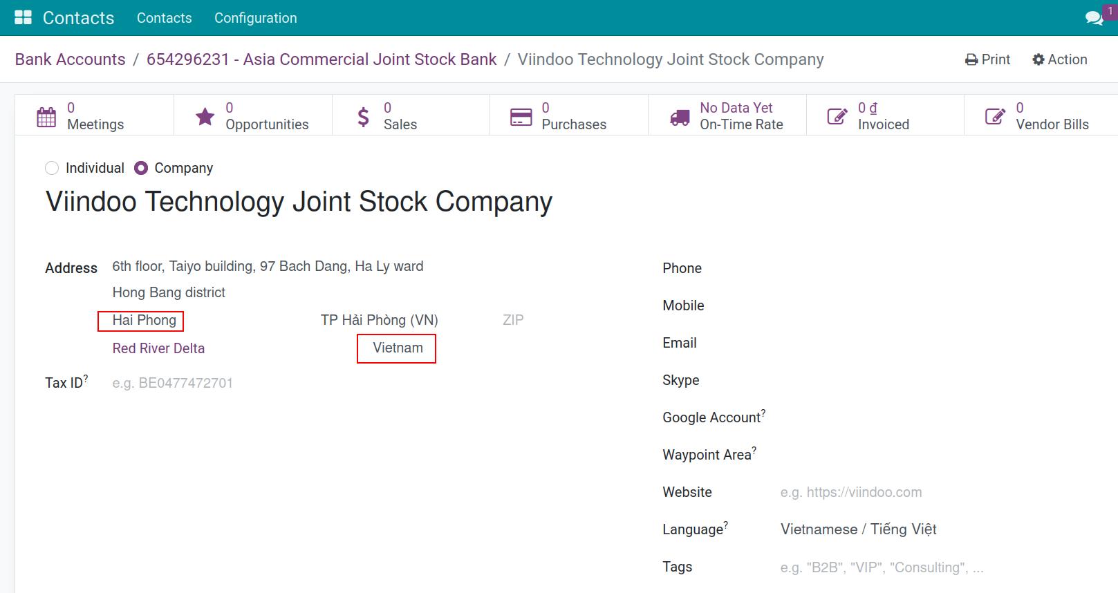The height and width of the screenshot is (593, 1118).
Task: Click the Purchases credit card icon
Action: click(521, 117)
